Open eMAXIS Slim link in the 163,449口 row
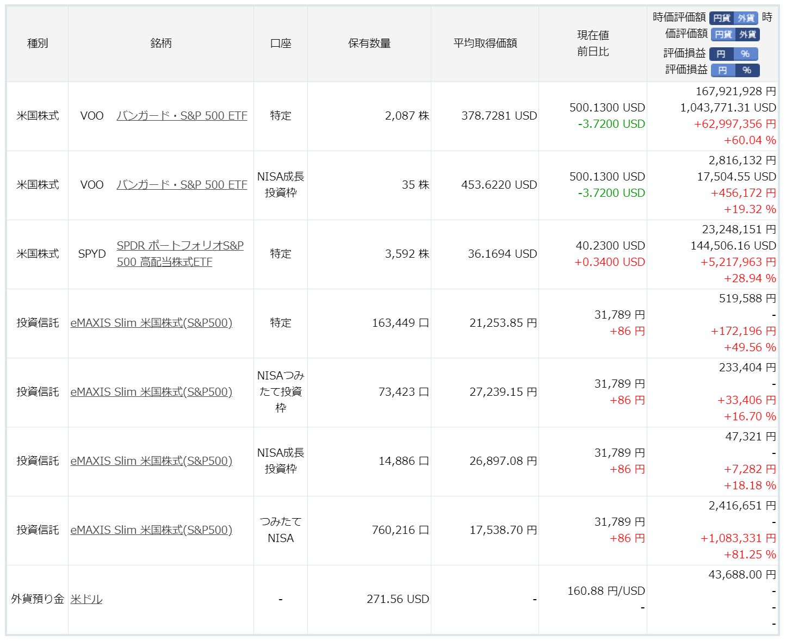 pos(151,323)
